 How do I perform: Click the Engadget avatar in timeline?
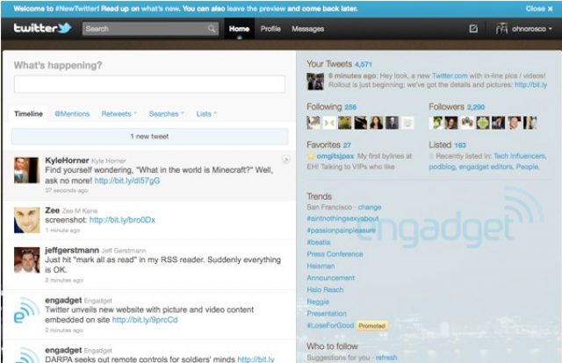pos(27,313)
